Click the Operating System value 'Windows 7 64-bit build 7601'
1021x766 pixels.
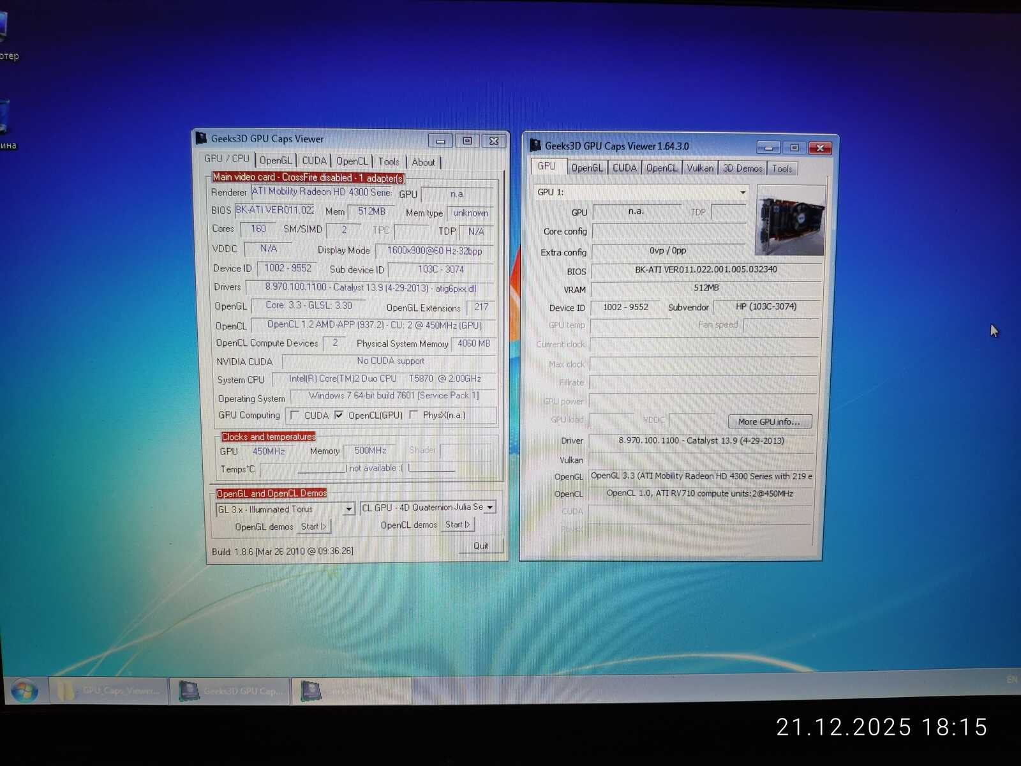pos(394,396)
